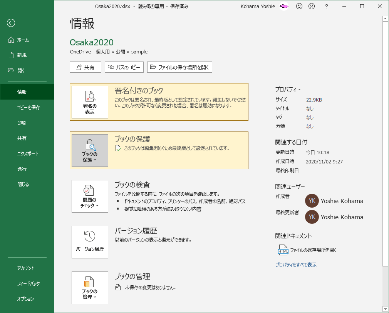Click the scrollbar down arrow
This screenshot has height=313, width=389.
(386, 309)
